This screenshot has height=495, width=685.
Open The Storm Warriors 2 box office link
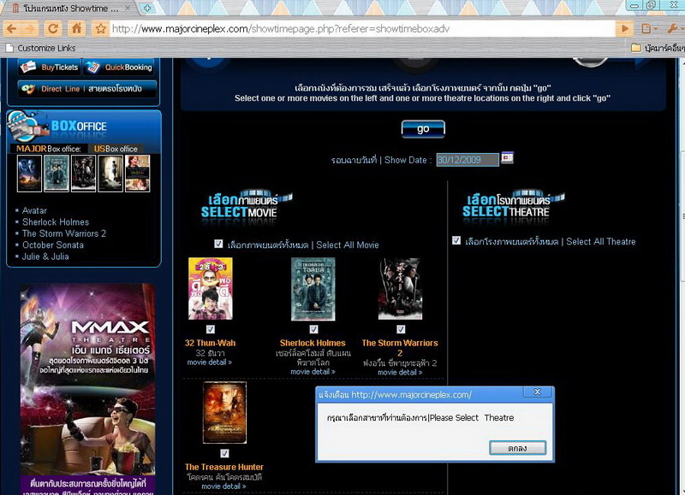coord(64,233)
